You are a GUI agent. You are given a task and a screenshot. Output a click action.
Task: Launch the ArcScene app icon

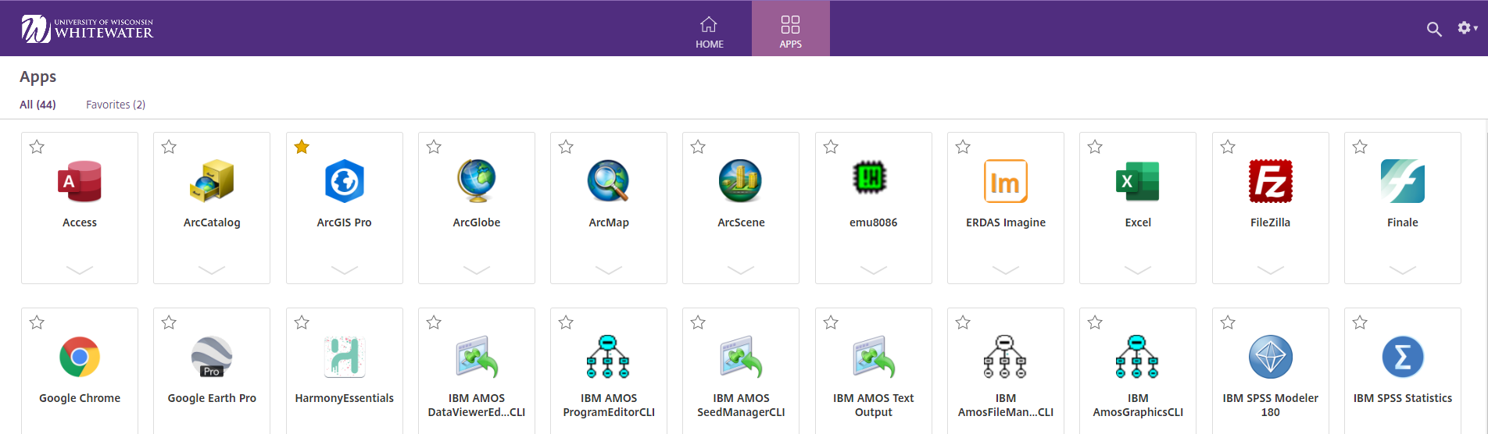[741, 181]
